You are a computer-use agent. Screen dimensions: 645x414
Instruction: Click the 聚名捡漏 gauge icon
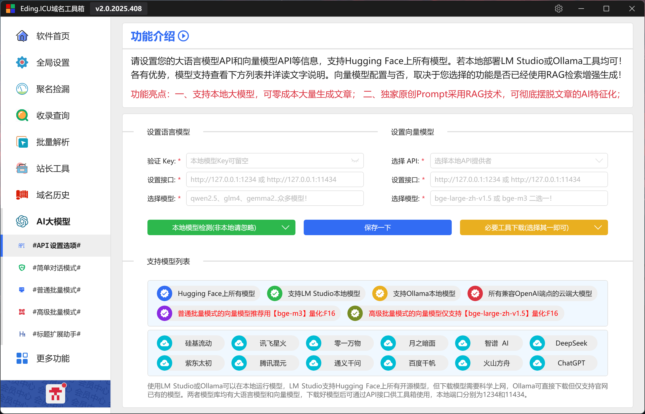(x=22, y=89)
